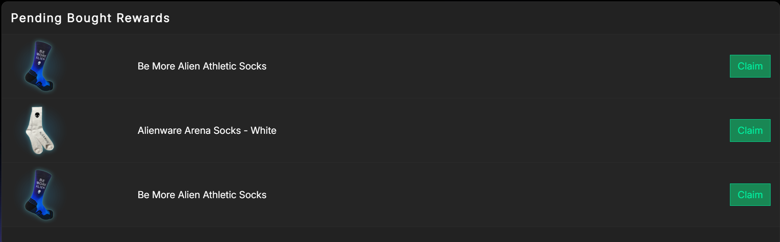Viewport: 780px width, 242px height.
Task: Claim the bottom Be More Alien Athletic Socks
Action: pyautogui.click(x=750, y=195)
